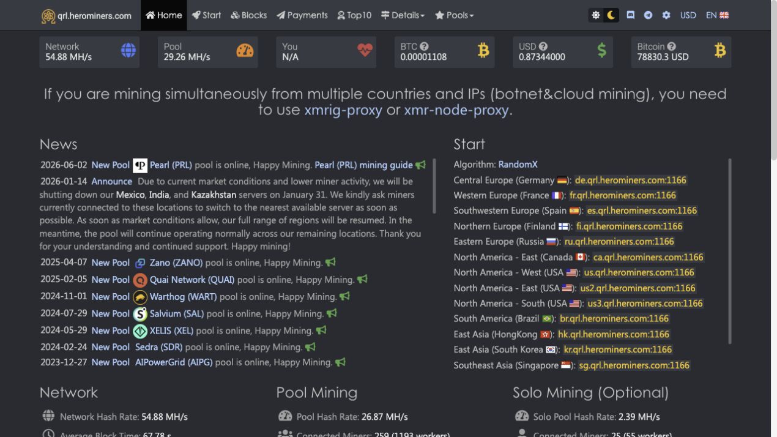Click de.qrl.herominers.com:1166 address
The height and width of the screenshot is (437, 777).
coord(630,180)
